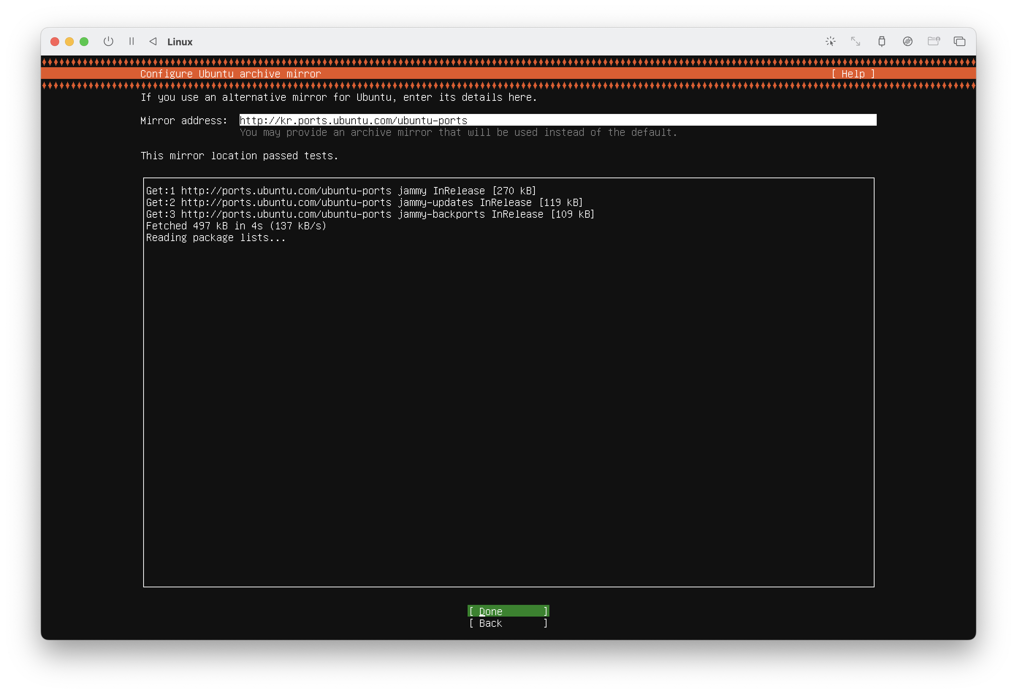The height and width of the screenshot is (694, 1017).
Task: Click the Mirror address input field
Action: [558, 120]
